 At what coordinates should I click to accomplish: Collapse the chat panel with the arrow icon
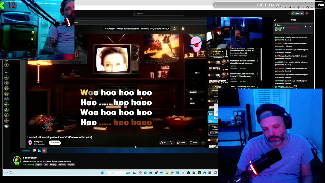pos(275,20)
